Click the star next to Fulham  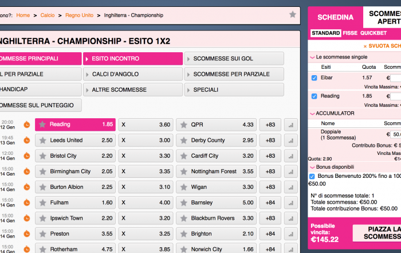[43, 203]
